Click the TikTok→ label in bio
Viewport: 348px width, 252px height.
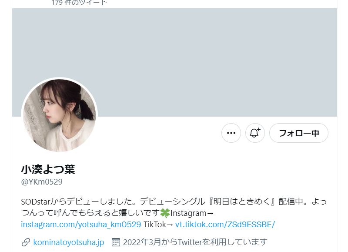[158, 225]
